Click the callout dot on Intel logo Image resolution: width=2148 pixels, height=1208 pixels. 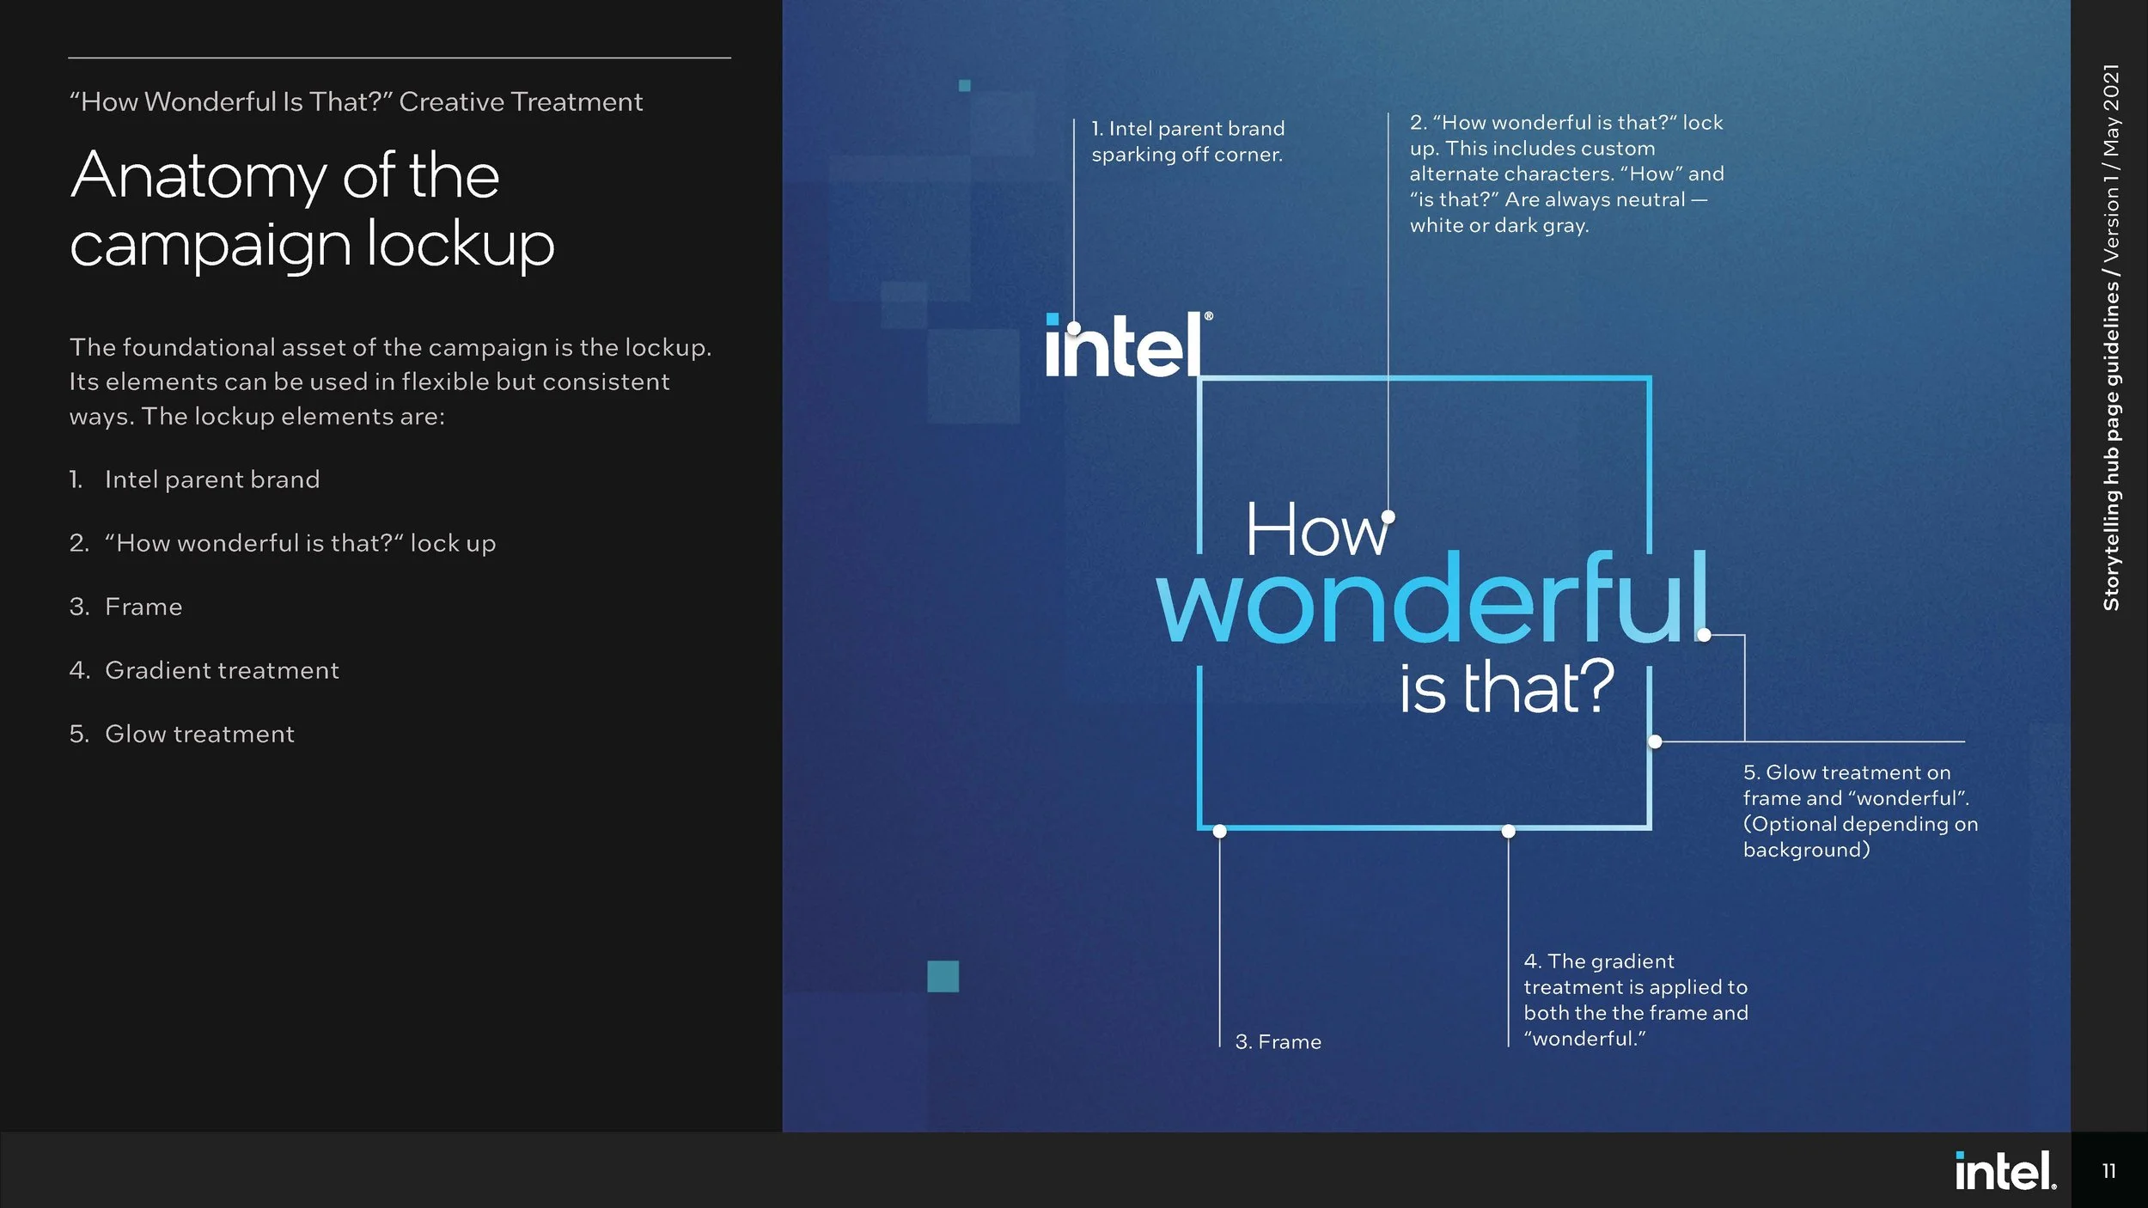click(1074, 328)
